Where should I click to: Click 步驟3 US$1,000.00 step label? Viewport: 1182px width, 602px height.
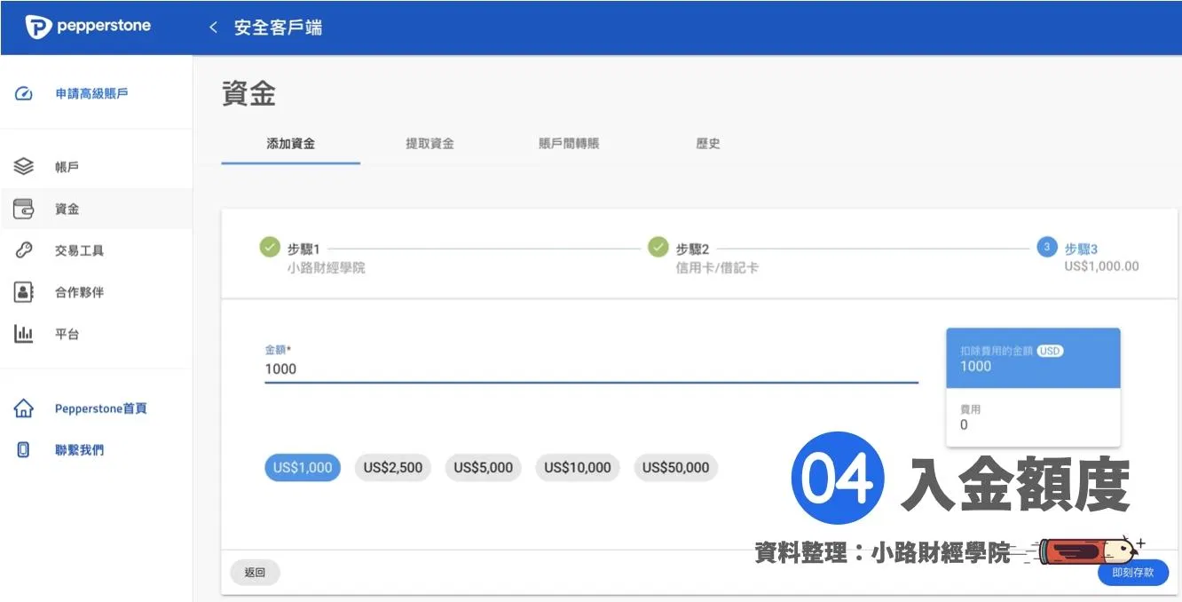pyautogui.click(x=1101, y=258)
